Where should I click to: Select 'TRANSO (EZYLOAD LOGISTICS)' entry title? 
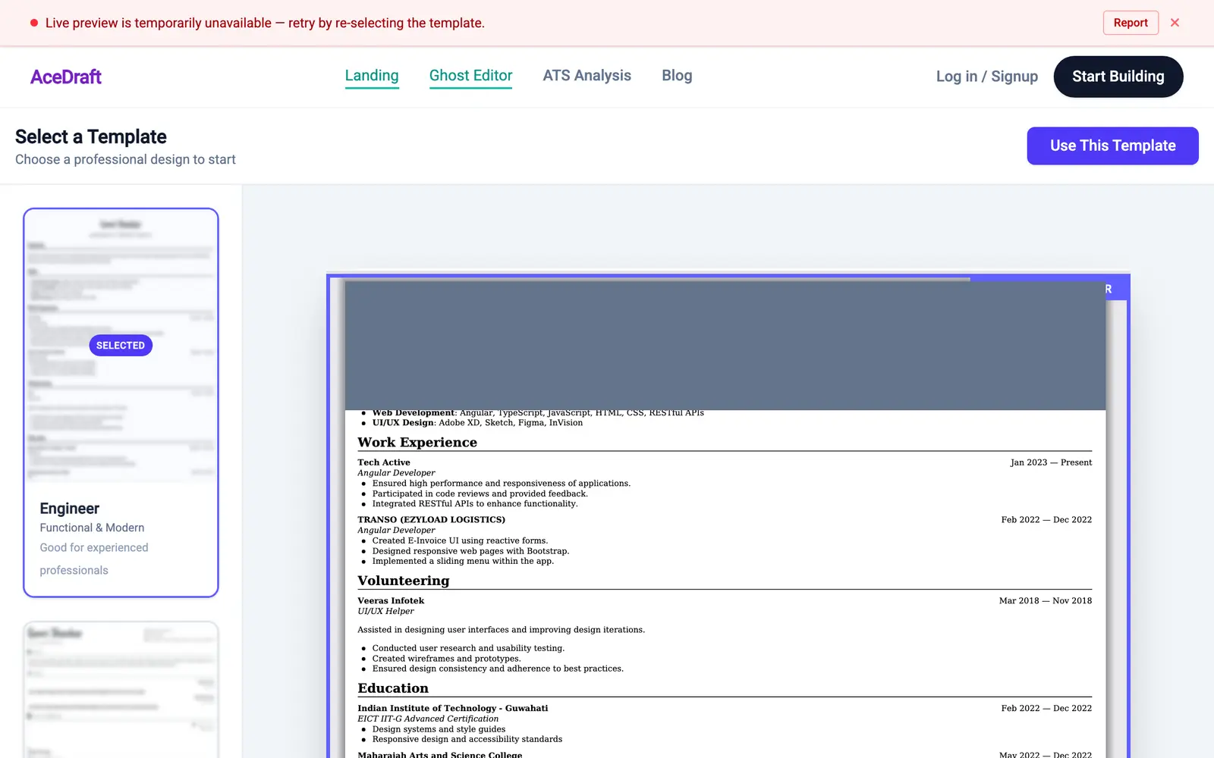(x=431, y=520)
